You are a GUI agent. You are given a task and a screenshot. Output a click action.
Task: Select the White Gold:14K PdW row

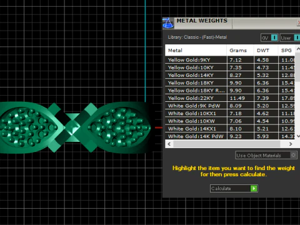(x=230, y=136)
